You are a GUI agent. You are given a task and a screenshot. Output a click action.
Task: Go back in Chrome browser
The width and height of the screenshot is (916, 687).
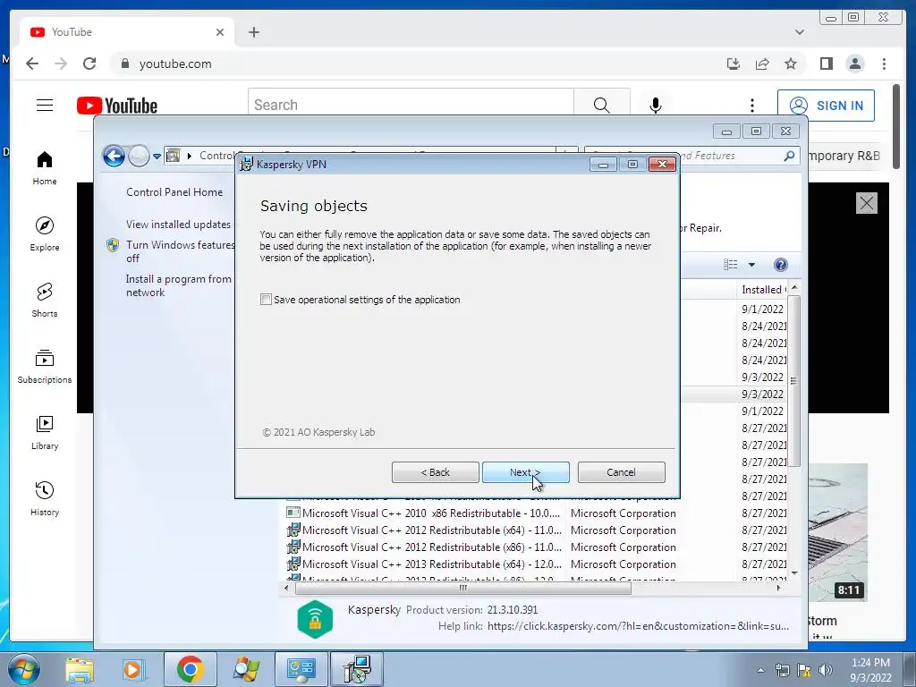32,64
